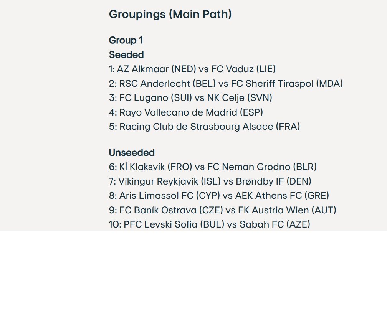Click the FC Sheriff Tiraspol (MDA) text

click(287, 84)
